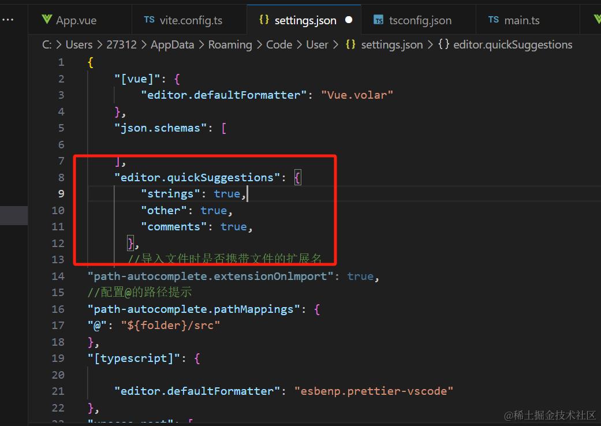Switch to the main.ts tab

528,20
